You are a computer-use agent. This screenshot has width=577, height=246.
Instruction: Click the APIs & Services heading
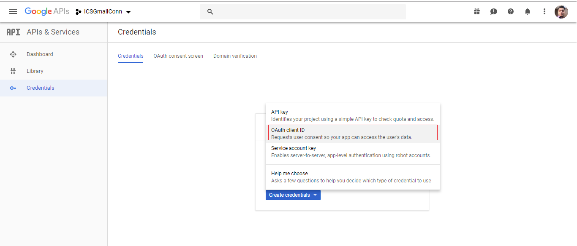[x=53, y=32]
